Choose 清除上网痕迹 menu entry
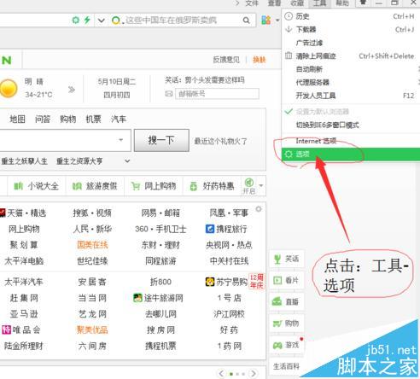This screenshot has height=379, width=420. (x=351, y=56)
